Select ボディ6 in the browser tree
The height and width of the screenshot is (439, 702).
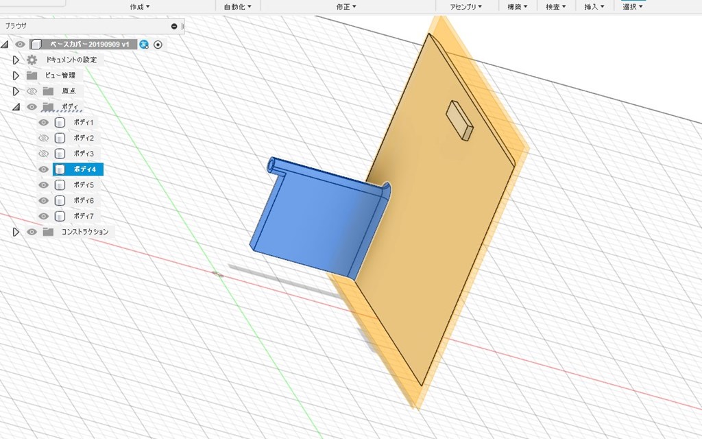point(83,201)
